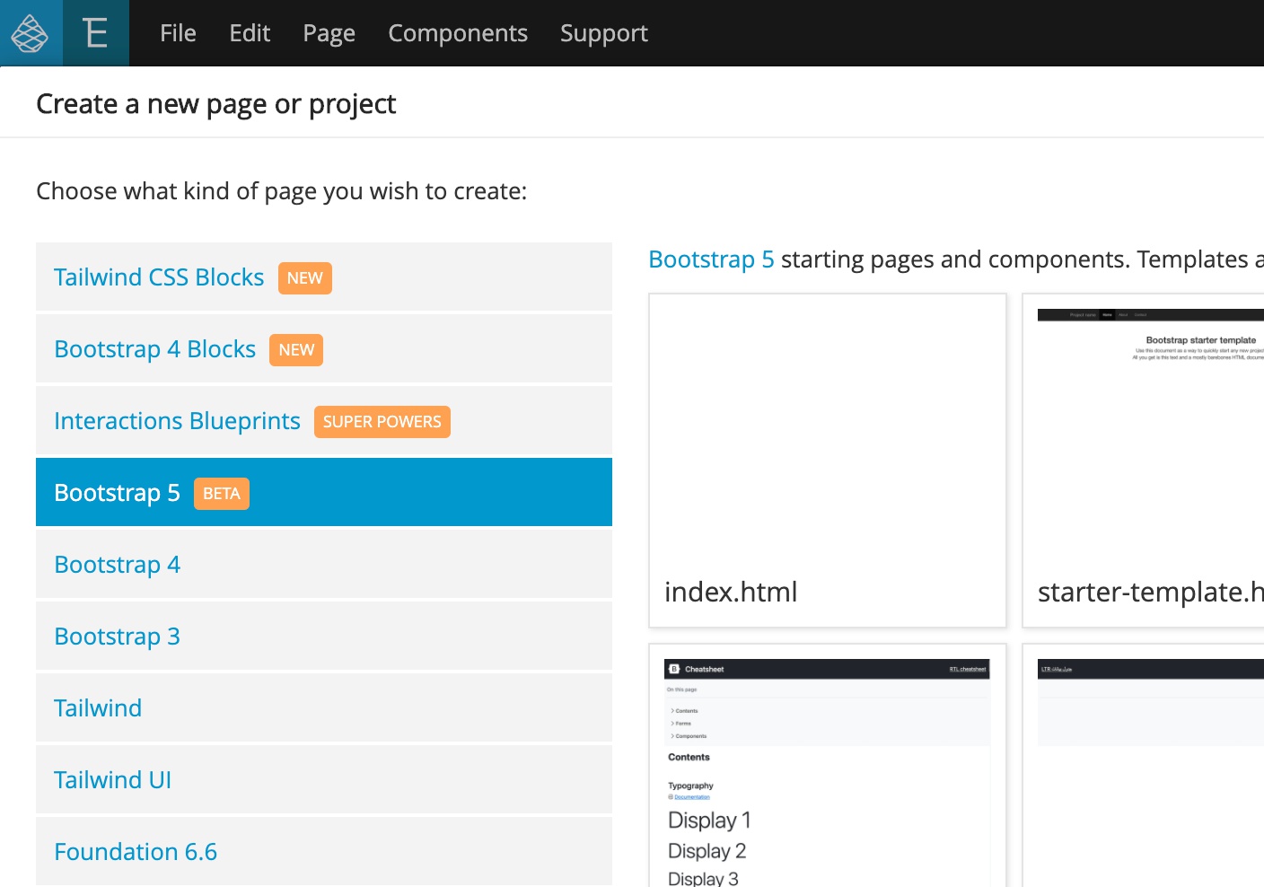Screen dimensions: 1264x887
Task: Click the NEW badge on Tailwind CSS Blocks
Action: pyautogui.click(x=305, y=278)
